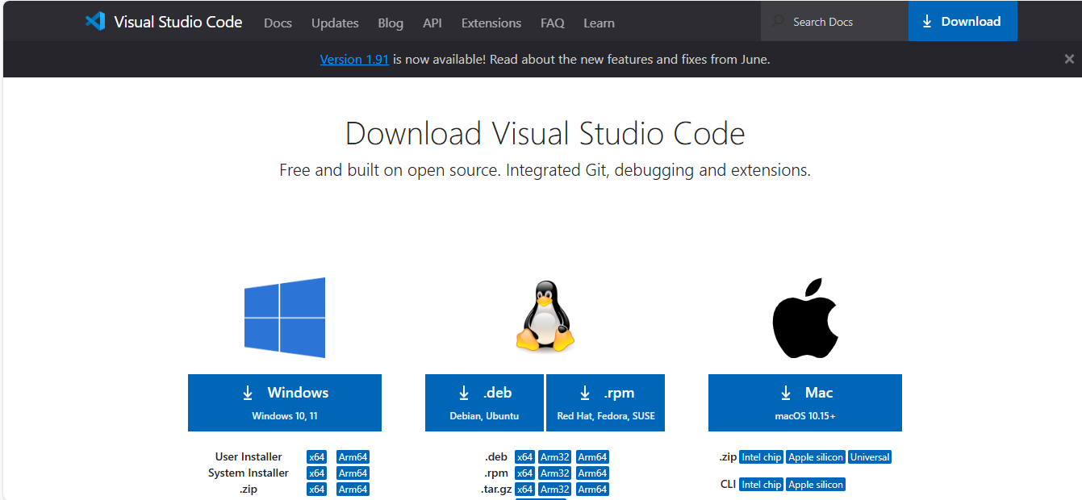The width and height of the screenshot is (1082, 500).
Task: Download the Windows 10, 11 installer
Action: tap(285, 402)
